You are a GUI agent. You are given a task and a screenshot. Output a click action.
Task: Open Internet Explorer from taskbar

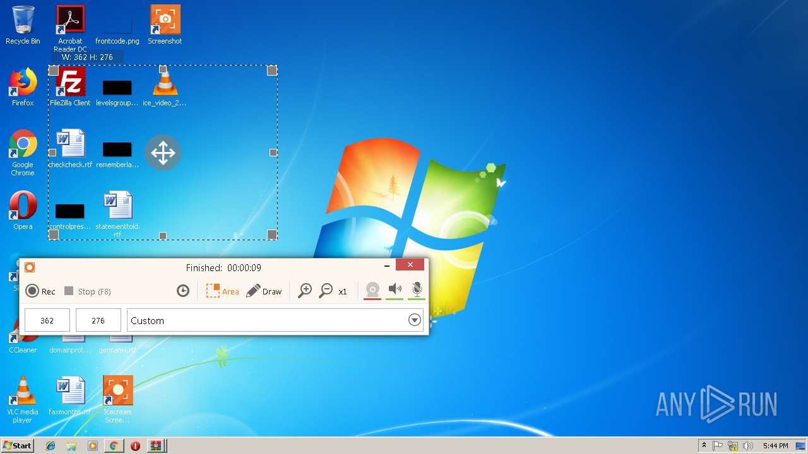click(50, 446)
